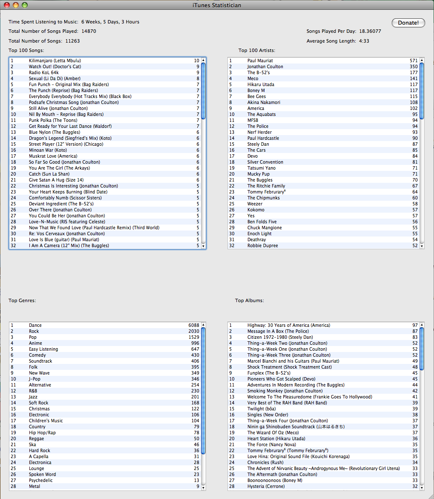Close the iTunes Statistician window

pyautogui.click(x=7, y=5)
